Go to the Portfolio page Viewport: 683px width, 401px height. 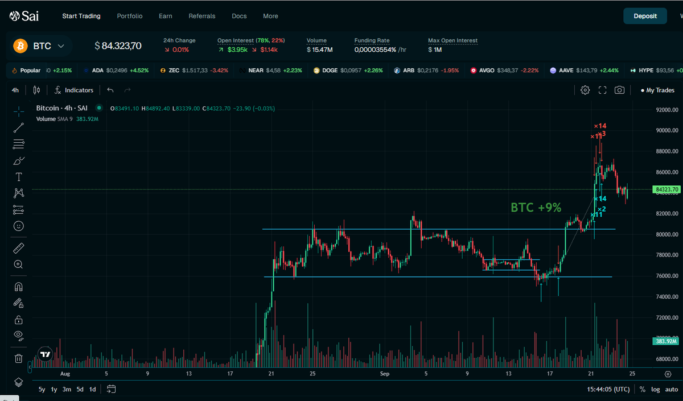130,16
